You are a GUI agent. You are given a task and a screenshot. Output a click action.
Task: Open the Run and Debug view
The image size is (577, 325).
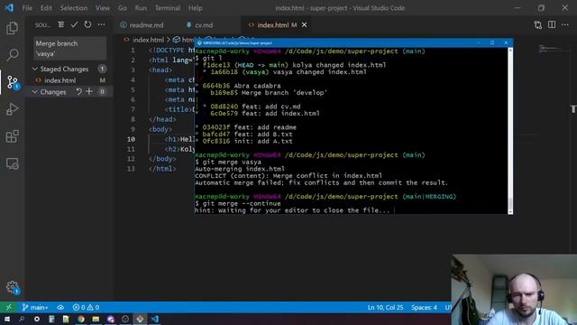pos(12,109)
